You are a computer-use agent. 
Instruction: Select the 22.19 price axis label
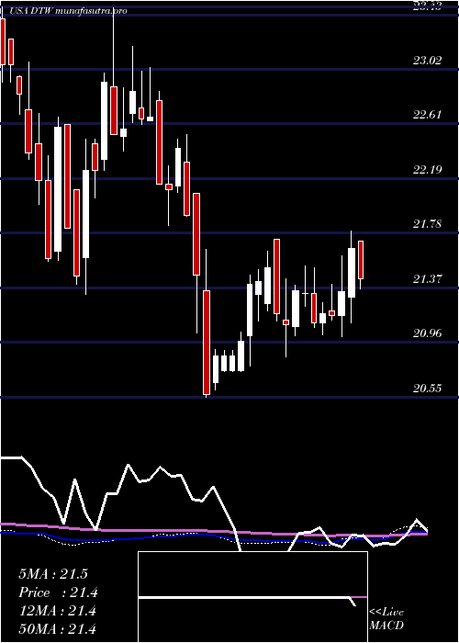click(x=428, y=169)
